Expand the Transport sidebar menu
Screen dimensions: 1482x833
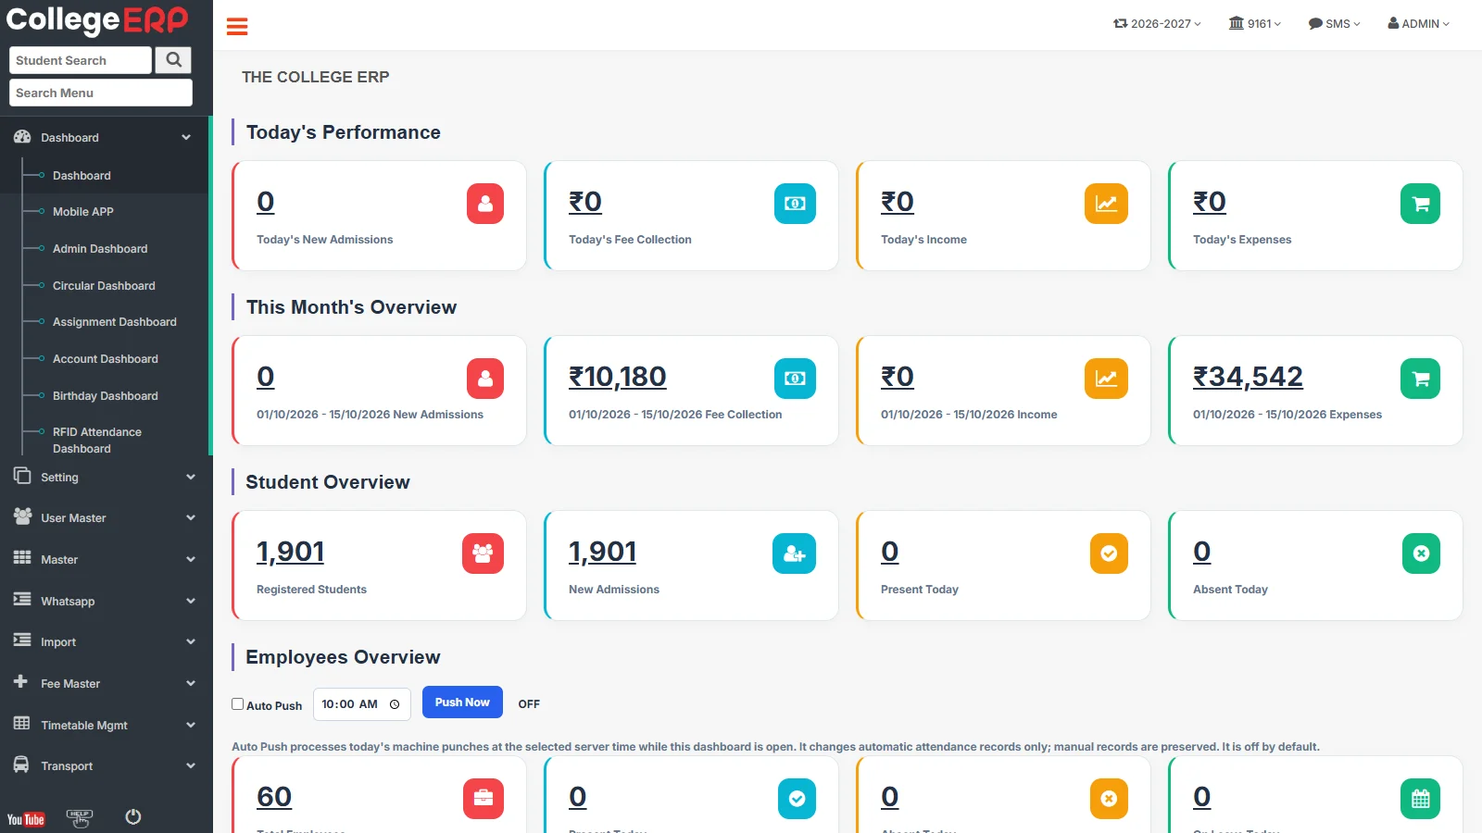(105, 765)
